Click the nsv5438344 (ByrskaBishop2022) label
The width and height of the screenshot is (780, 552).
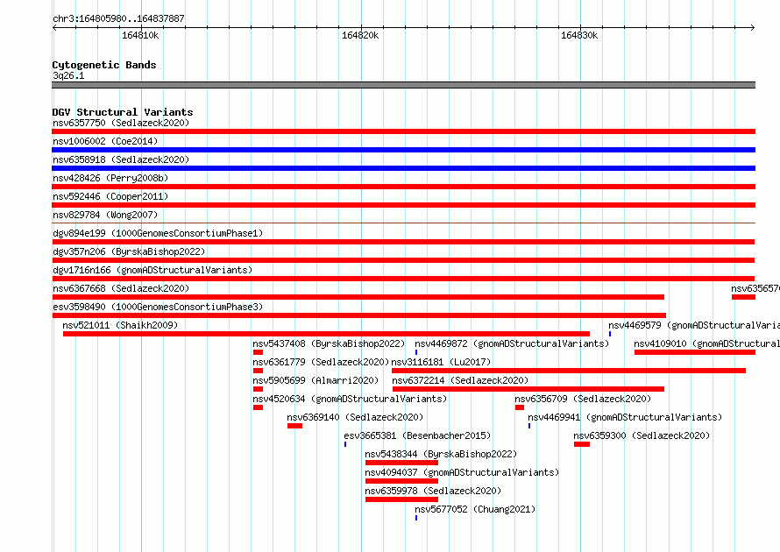click(x=441, y=454)
